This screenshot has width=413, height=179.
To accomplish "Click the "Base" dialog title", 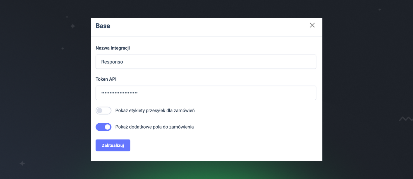I will 103,26.
